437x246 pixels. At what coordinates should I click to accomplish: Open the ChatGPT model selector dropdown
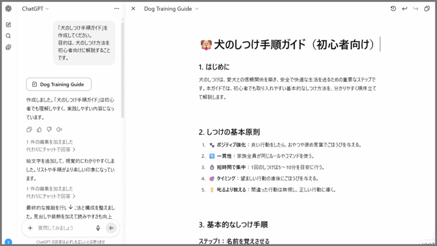pos(35,9)
